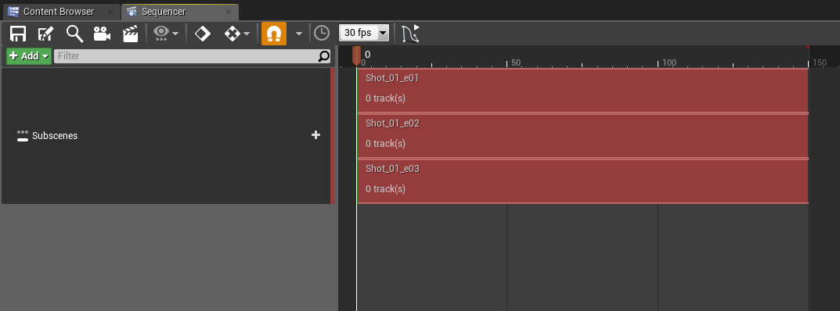Open Find in Content Browser magnifier icon
This screenshot has height=311, width=840.
[x=74, y=34]
